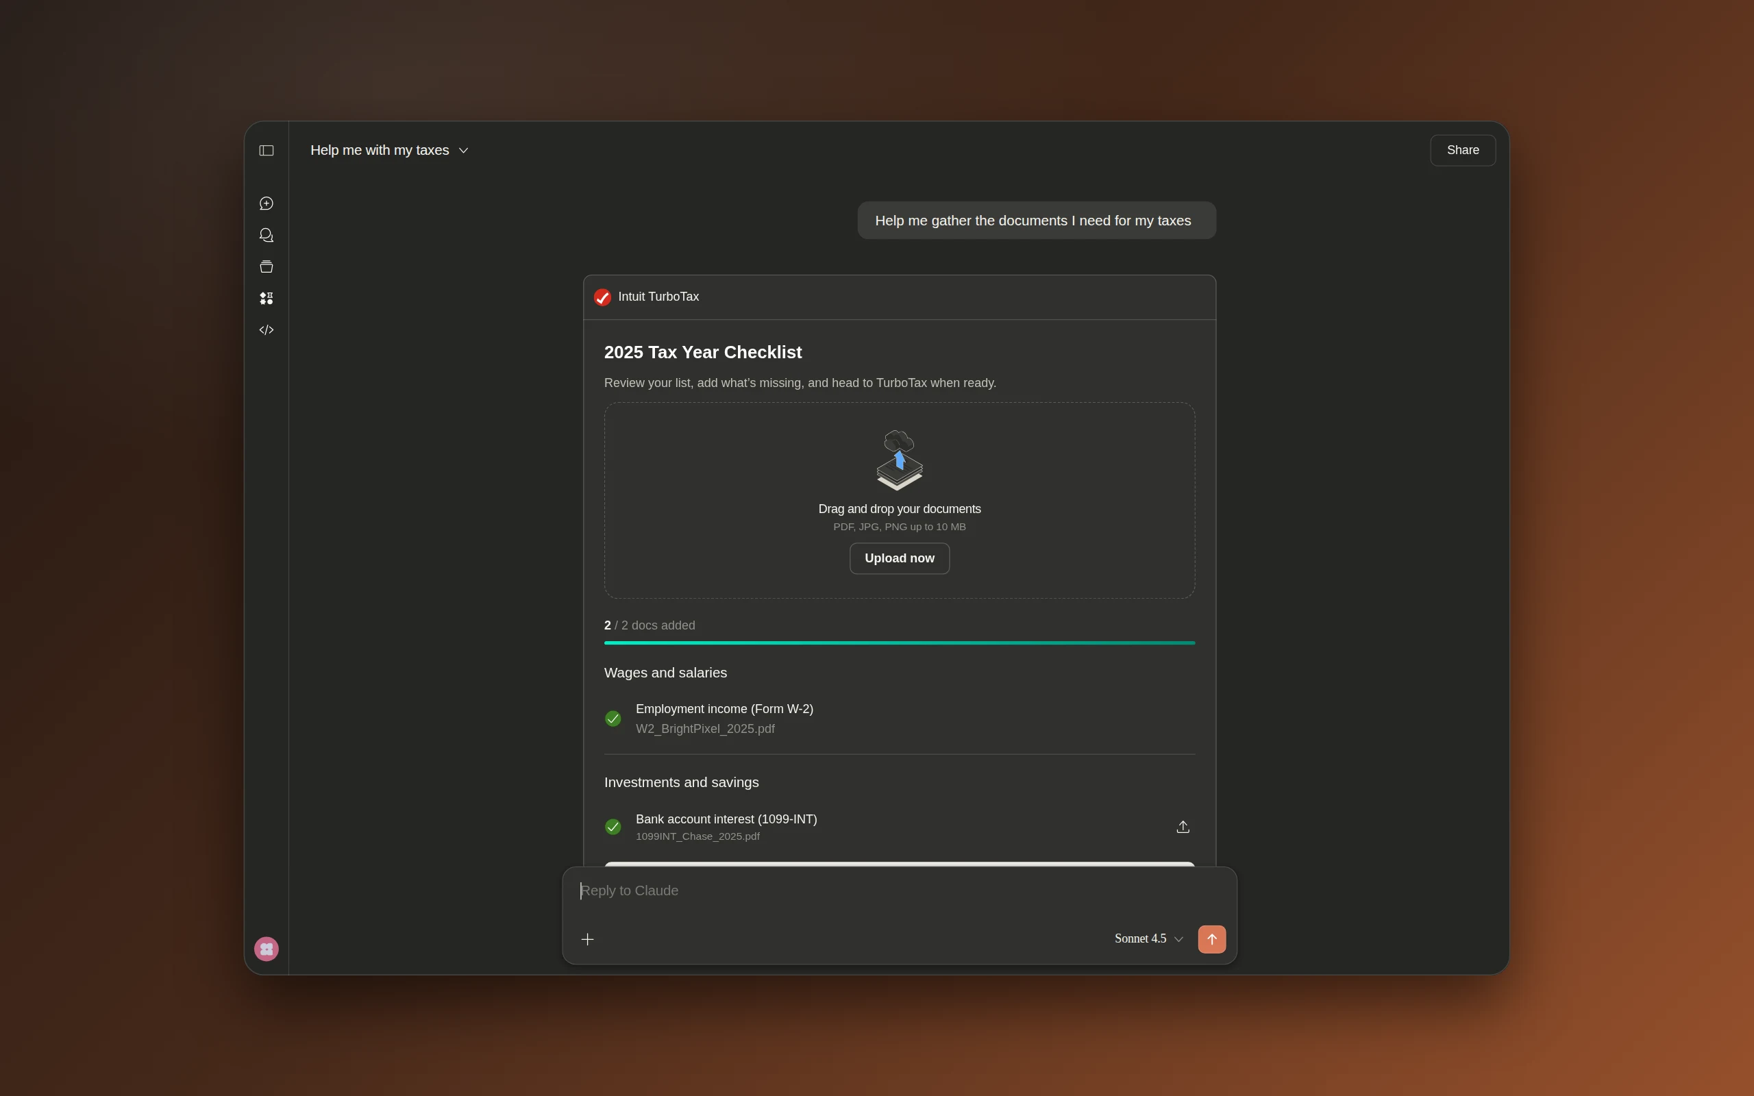Viewport: 1754px width, 1096px height.
Task: Click the user message about gathering documents
Action: tap(1037, 221)
